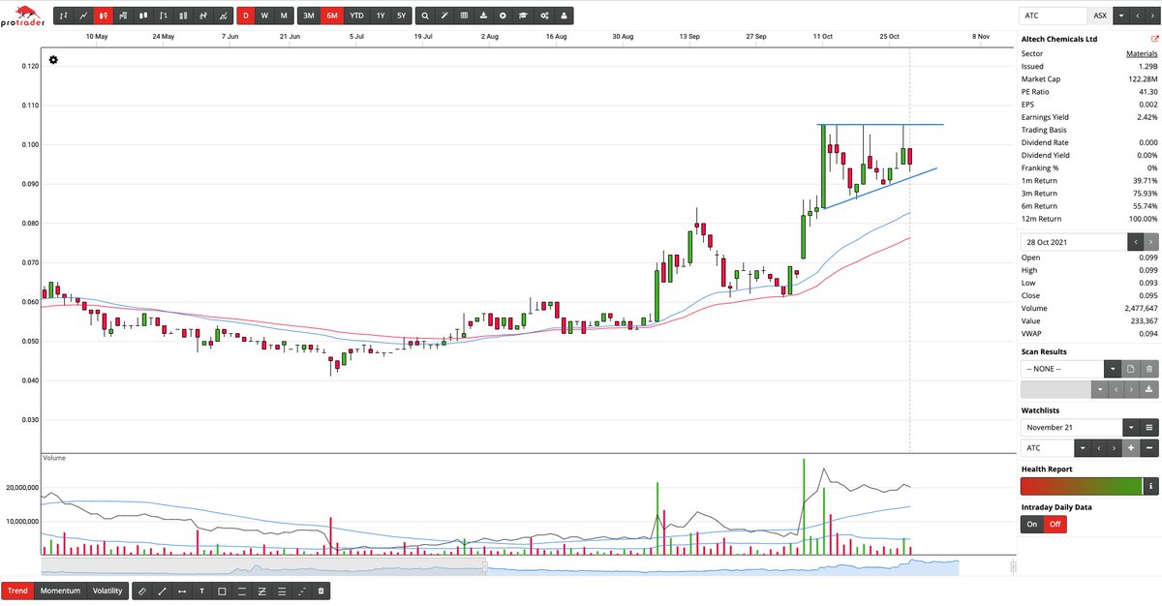Open the Health Report info button

coord(1149,486)
